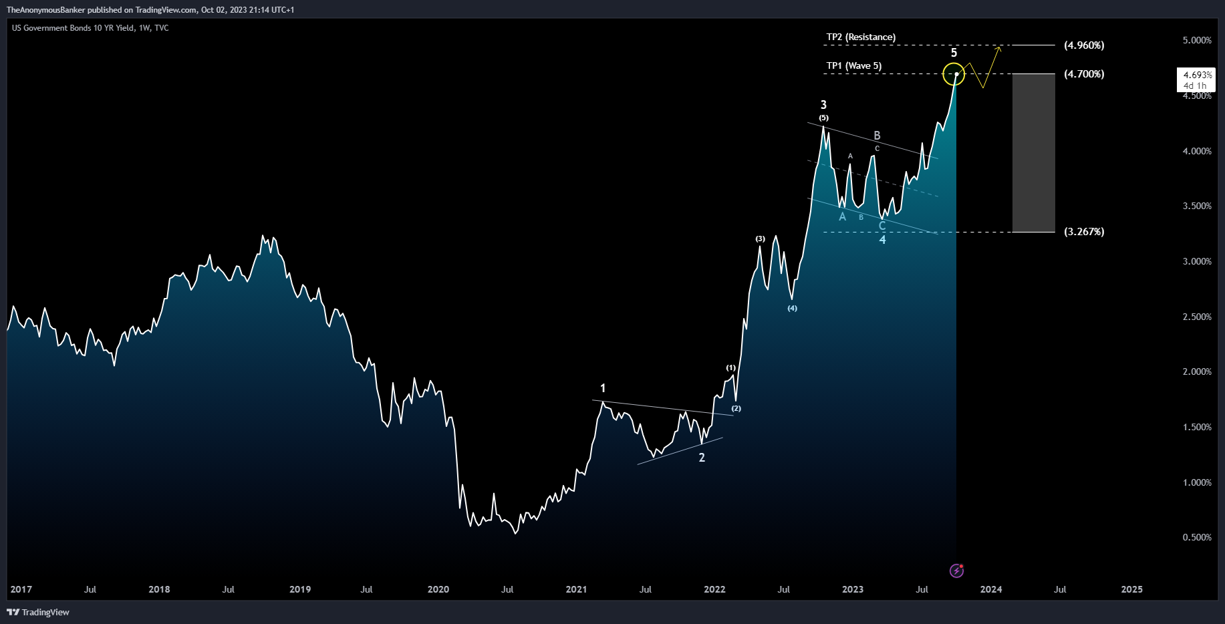This screenshot has width=1225, height=624.
Task: Select the large blue C label above wave 4
Action: click(x=882, y=226)
